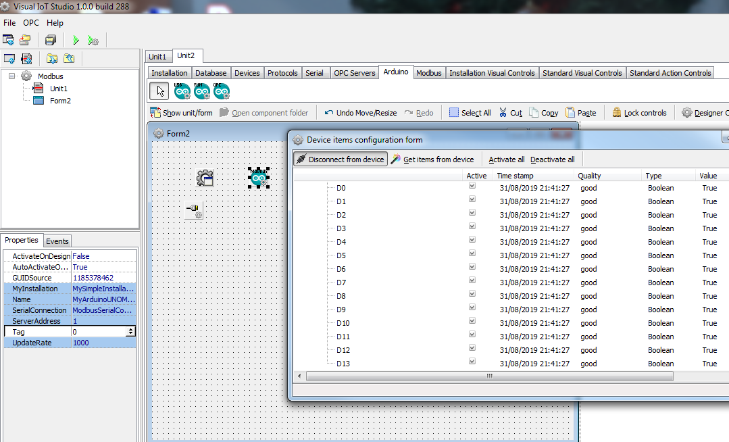Click the add new unit icon

27,59
